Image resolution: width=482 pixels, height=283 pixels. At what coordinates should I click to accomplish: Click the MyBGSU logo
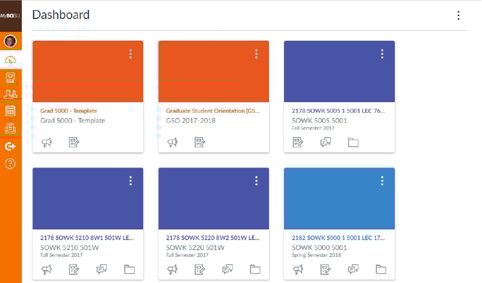point(11,17)
